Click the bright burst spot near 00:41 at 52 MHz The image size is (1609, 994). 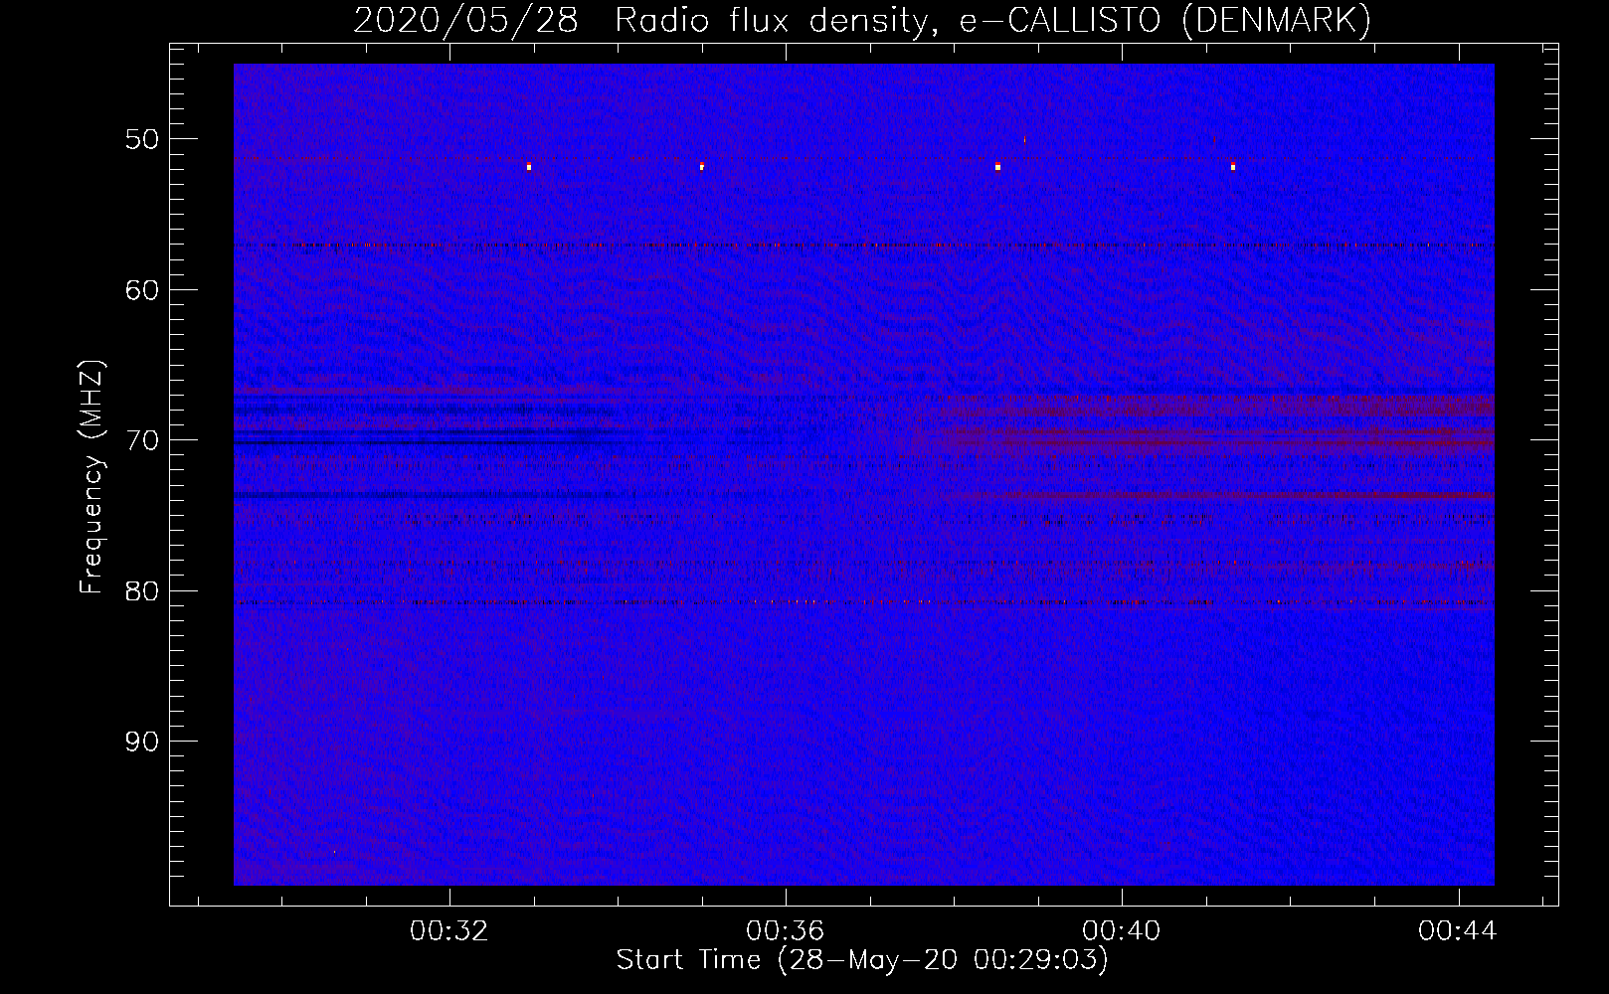[1233, 167]
